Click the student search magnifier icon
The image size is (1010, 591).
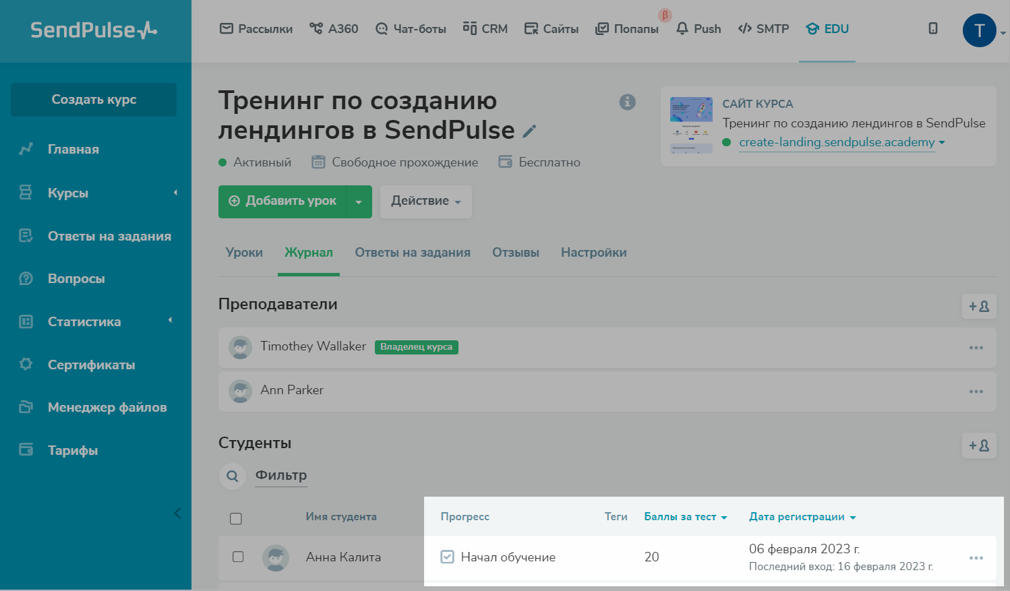coord(233,476)
